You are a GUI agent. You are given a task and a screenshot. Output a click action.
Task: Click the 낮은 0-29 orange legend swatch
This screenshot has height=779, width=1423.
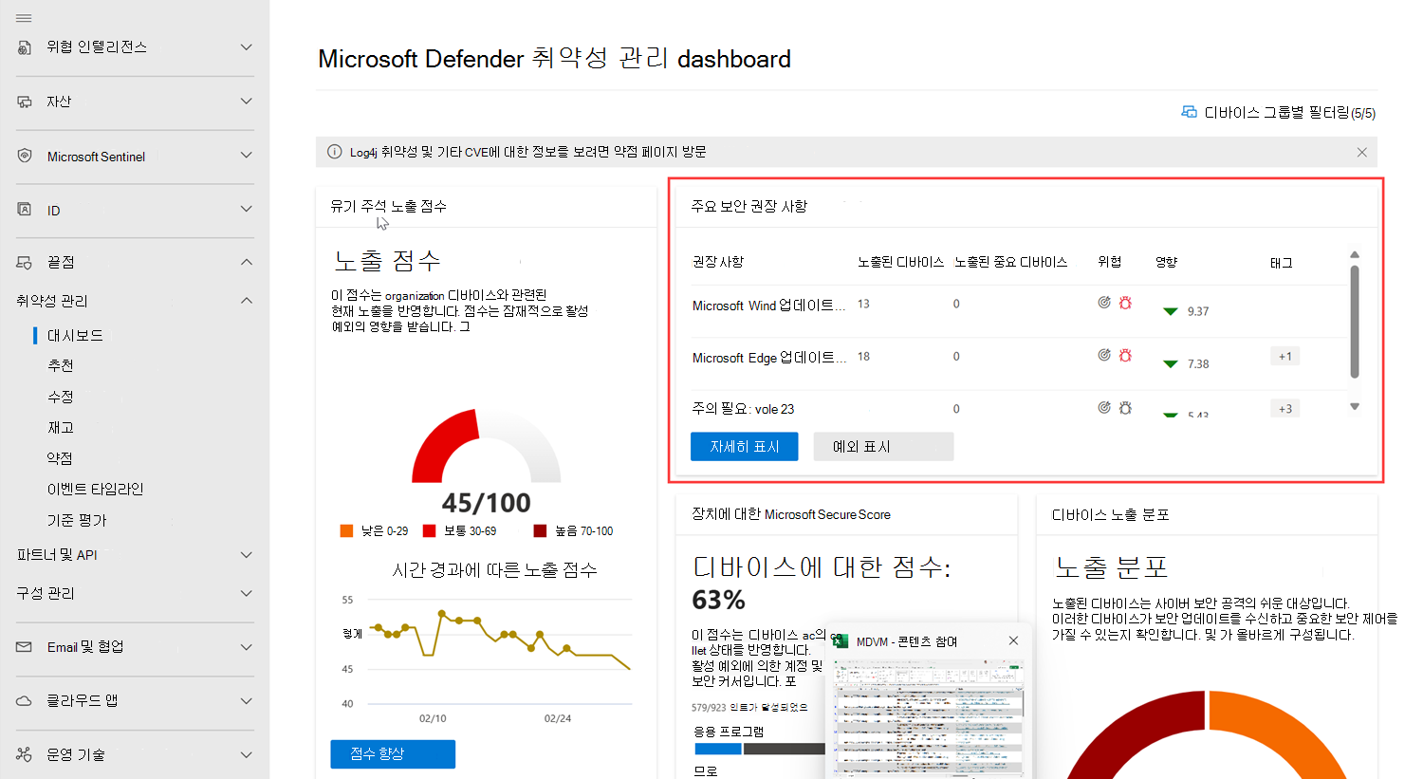click(x=346, y=531)
